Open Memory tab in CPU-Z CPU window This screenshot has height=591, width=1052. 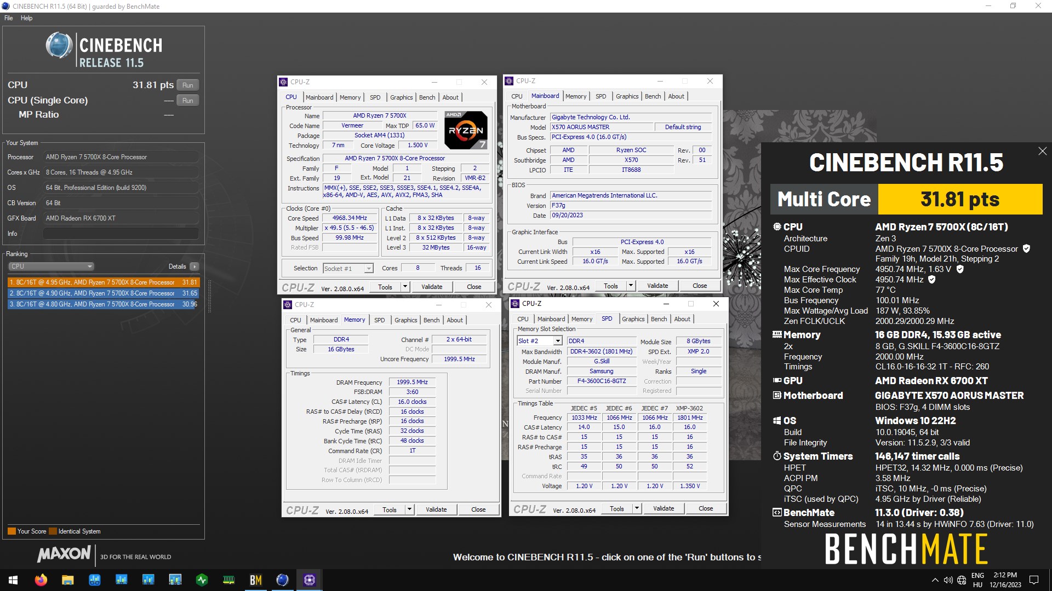(350, 97)
